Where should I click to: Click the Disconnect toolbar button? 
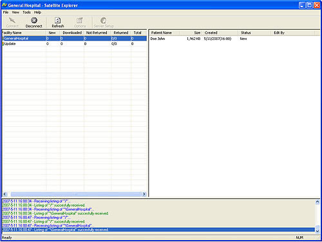click(x=34, y=23)
